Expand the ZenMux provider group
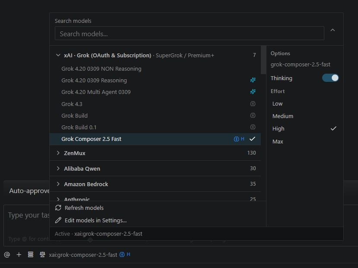 (58, 153)
